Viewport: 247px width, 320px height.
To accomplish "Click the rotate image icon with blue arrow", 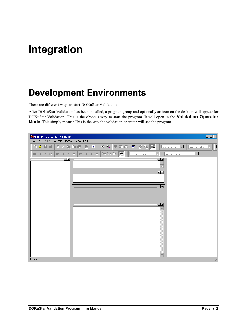I will coord(133,147).
